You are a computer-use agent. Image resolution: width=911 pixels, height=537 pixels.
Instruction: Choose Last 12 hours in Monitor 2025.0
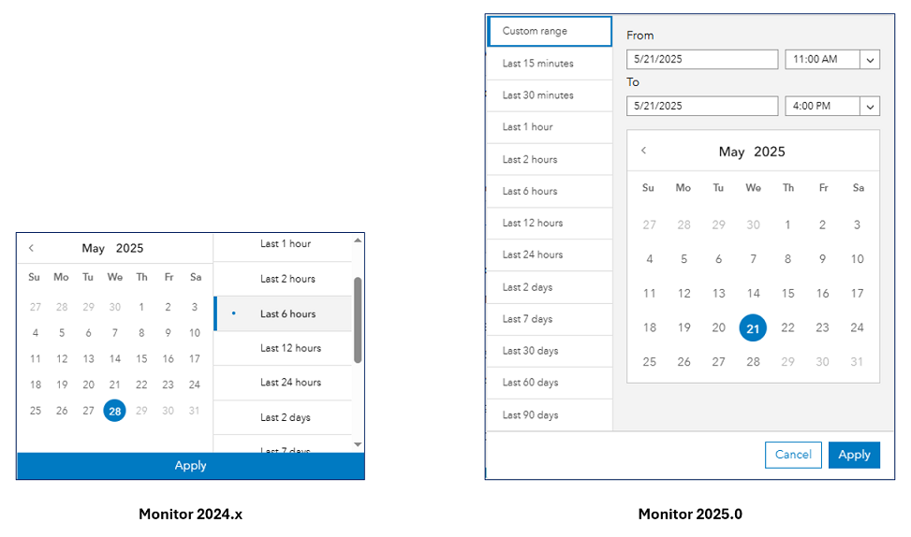tap(550, 223)
